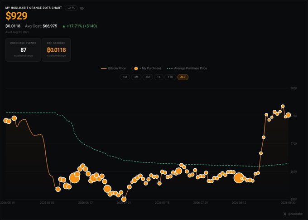The width and height of the screenshot is (308, 220).
Task: Click the BTC Stacked card
Action: coord(56,50)
